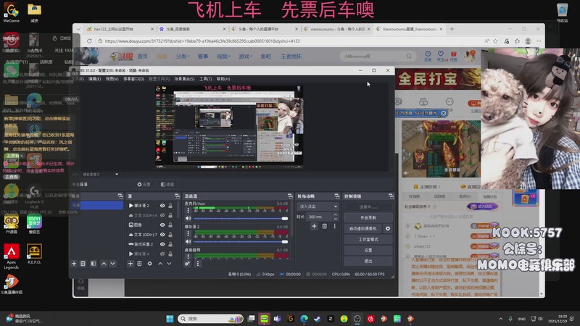
Task: Show hidden 媒体源 4 source
Action: tap(162, 254)
